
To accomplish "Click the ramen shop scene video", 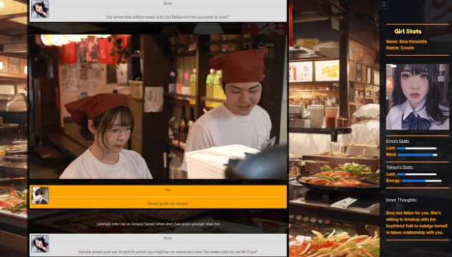I will pos(158,107).
